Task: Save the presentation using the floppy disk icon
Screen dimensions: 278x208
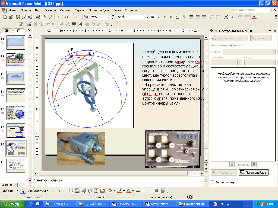Action: (17, 17)
